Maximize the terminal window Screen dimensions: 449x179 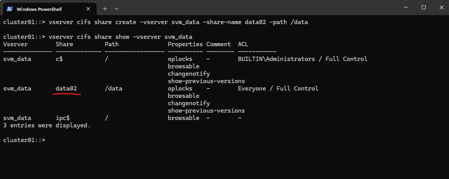(x=424, y=8)
